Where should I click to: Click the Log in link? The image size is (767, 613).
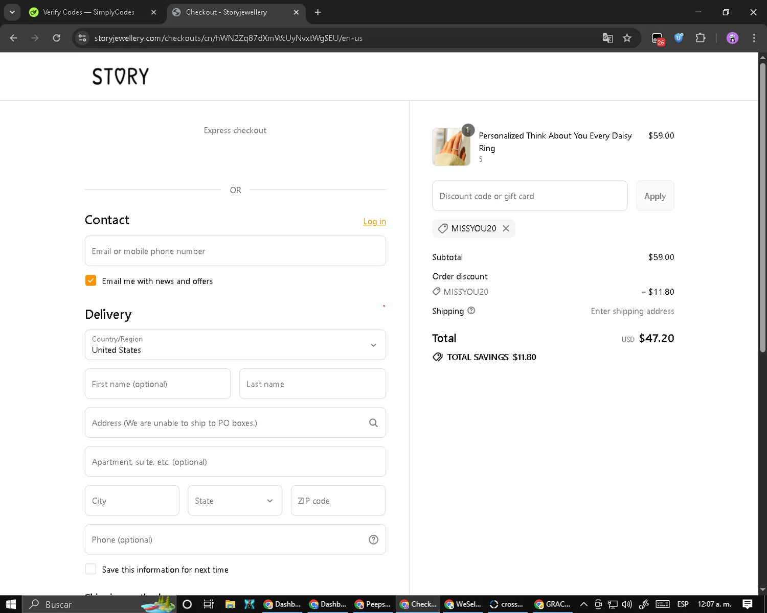374,221
